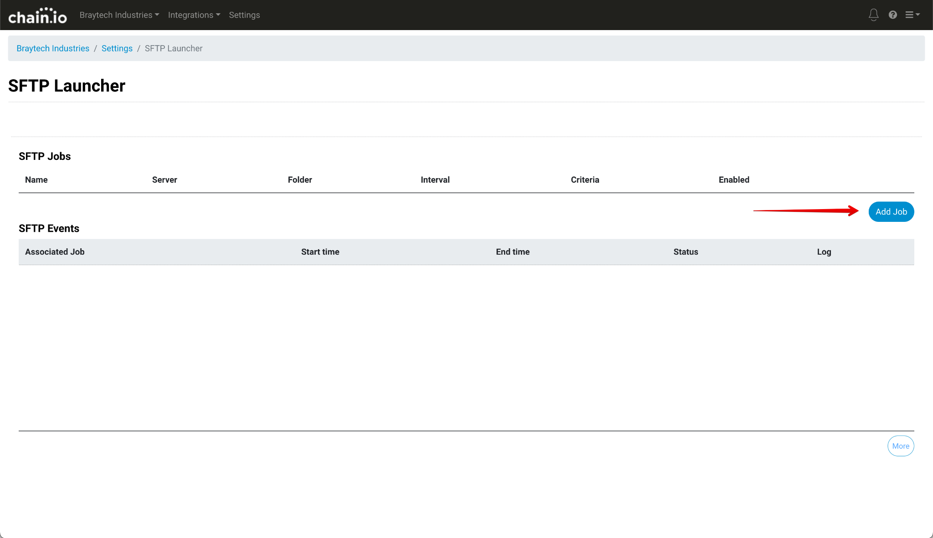The width and height of the screenshot is (933, 538).
Task: Click the More button
Action: [x=900, y=446]
